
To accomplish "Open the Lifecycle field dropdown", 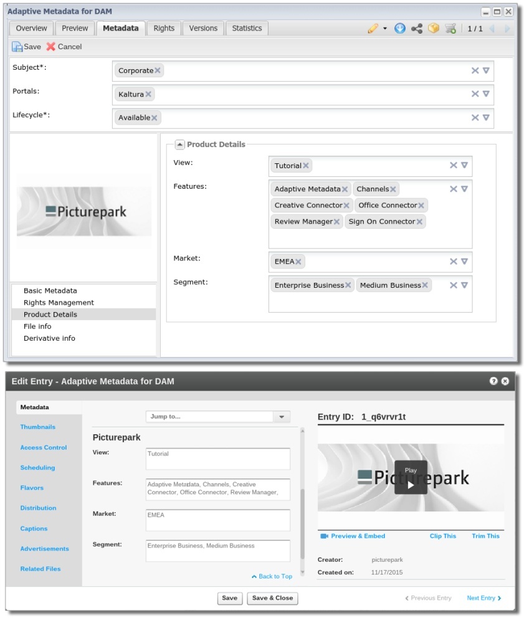I will point(486,118).
